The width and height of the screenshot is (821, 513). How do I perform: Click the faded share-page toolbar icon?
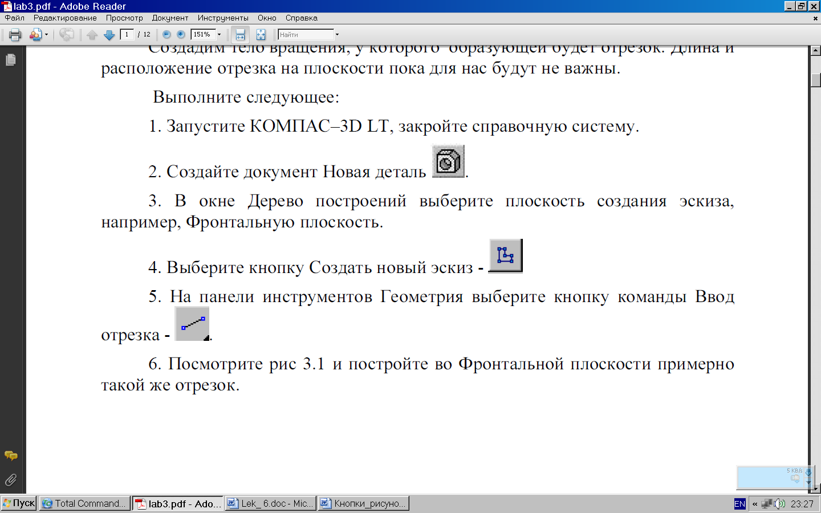pyautogui.click(x=66, y=35)
